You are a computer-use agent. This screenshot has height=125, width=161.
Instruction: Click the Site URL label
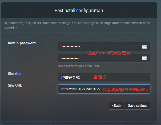(x=15, y=85)
